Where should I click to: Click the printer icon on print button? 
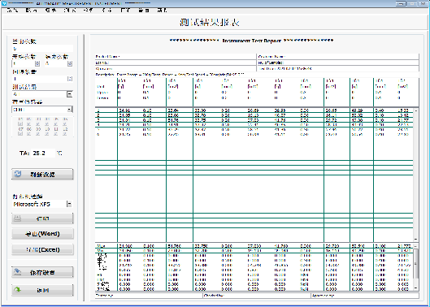click(x=18, y=218)
